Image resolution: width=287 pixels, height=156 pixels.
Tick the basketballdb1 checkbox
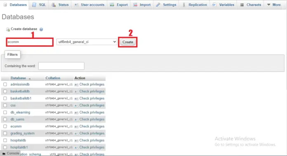point(5,98)
